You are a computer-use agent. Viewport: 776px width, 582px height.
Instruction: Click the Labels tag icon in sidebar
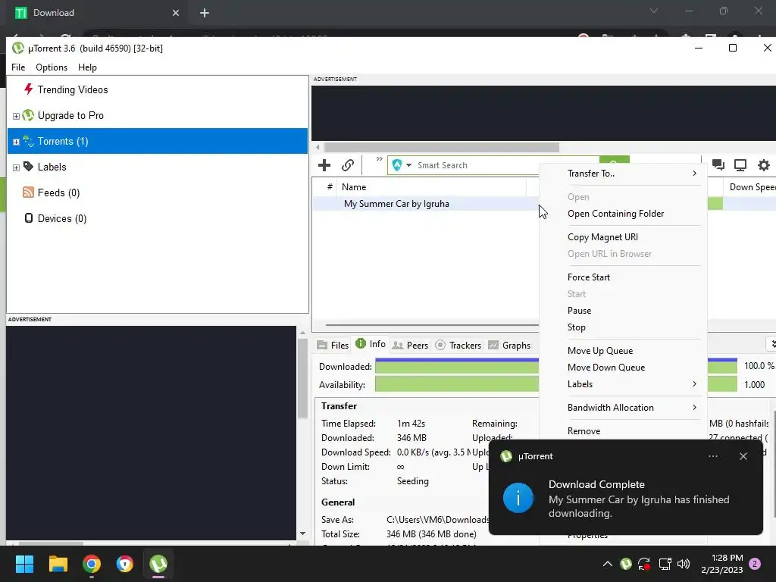click(x=28, y=167)
